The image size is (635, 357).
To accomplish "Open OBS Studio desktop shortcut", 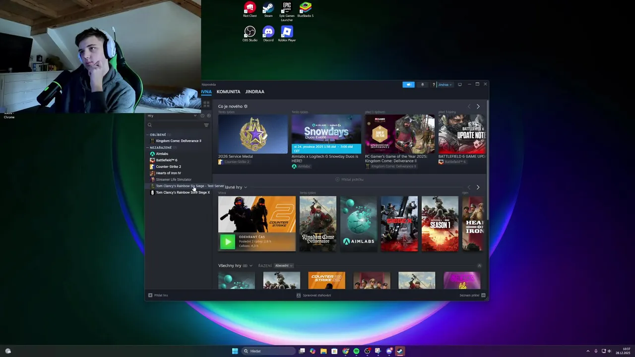I will click(250, 34).
